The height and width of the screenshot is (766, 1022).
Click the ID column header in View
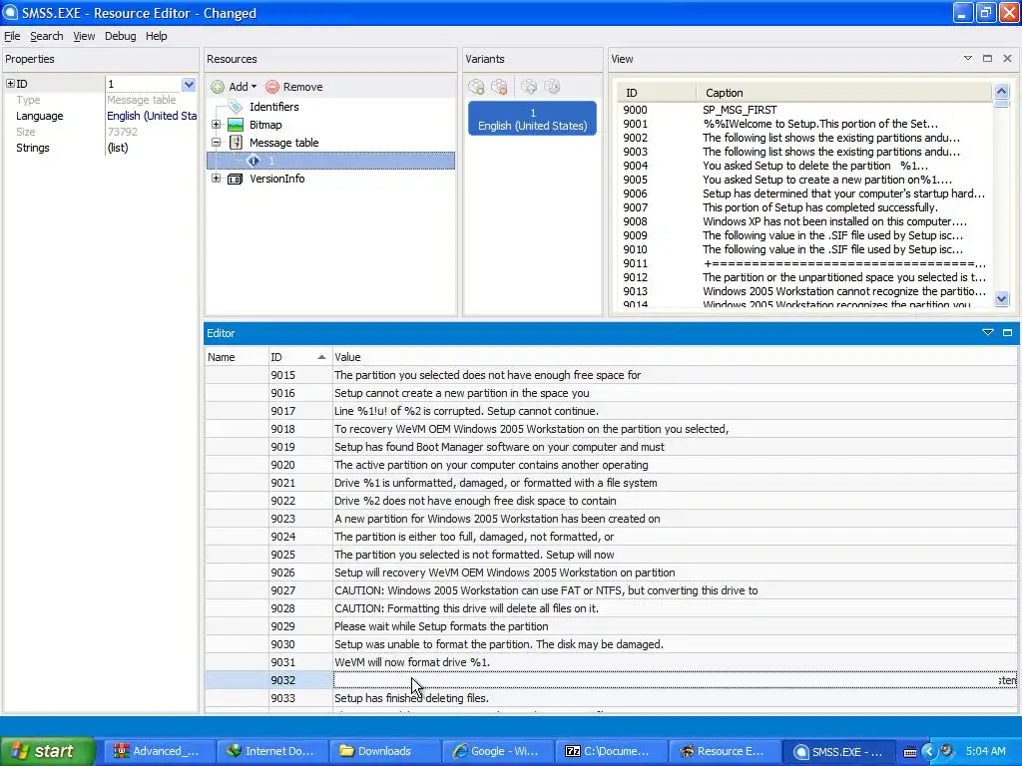coord(657,93)
